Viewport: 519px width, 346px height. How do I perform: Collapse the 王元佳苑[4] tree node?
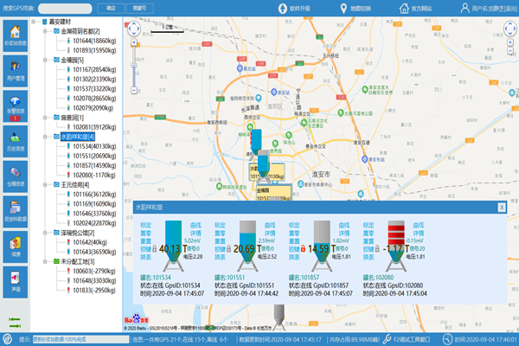tap(45, 184)
